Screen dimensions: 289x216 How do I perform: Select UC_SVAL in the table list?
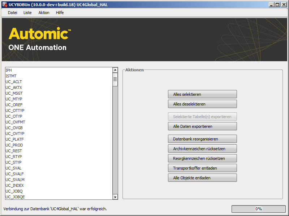pos(59,168)
